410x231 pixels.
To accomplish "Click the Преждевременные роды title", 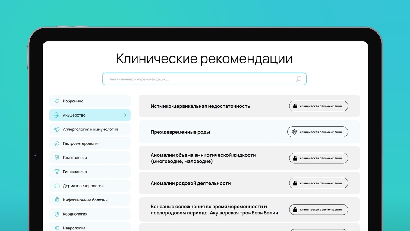I will [180, 132].
